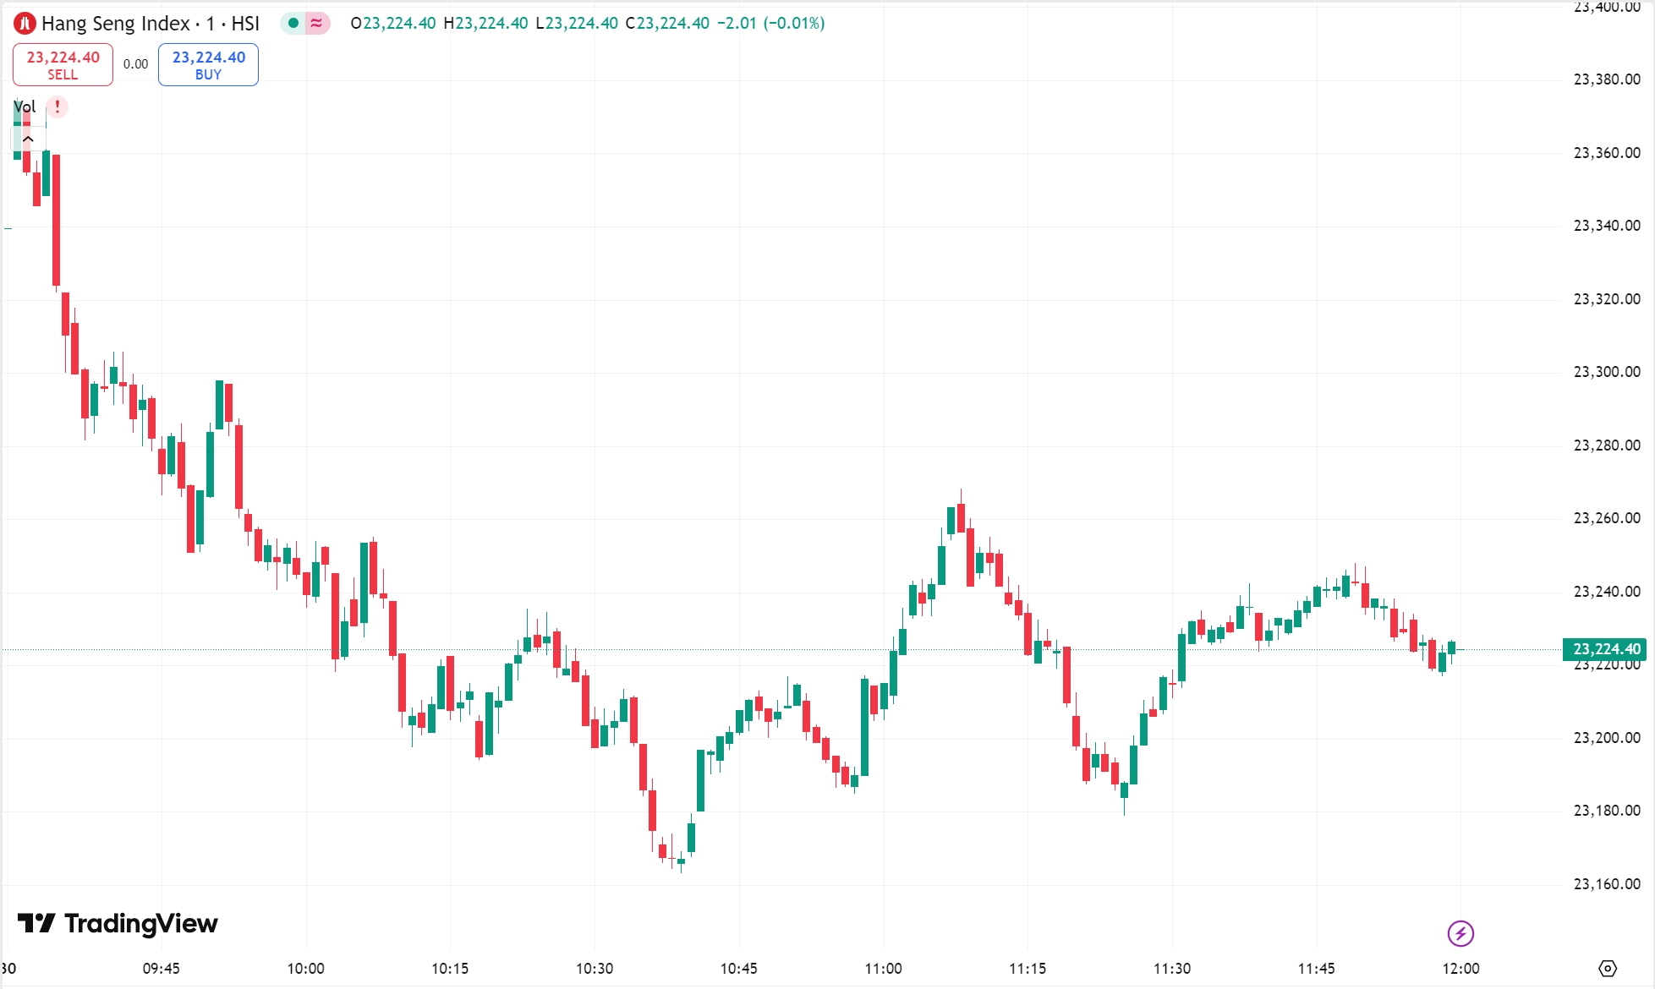Click the current price label 23,224.40 on axis
Viewport: 1655px width, 989px height.
(x=1605, y=649)
